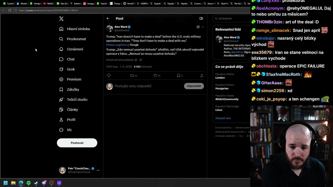Switch to the Instagram browser tab
Viewport: 333px width, 187px height.
click(89, 4)
